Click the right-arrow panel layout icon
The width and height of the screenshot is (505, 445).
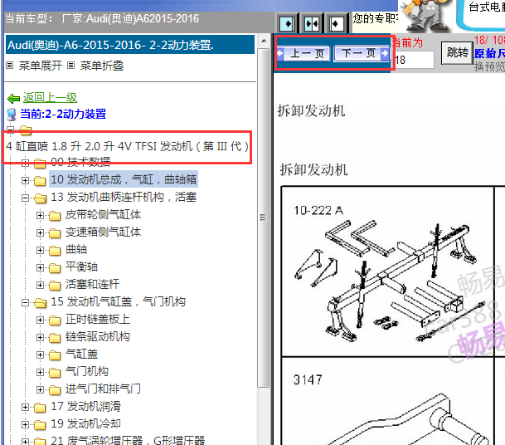click(x=287, y=23)
